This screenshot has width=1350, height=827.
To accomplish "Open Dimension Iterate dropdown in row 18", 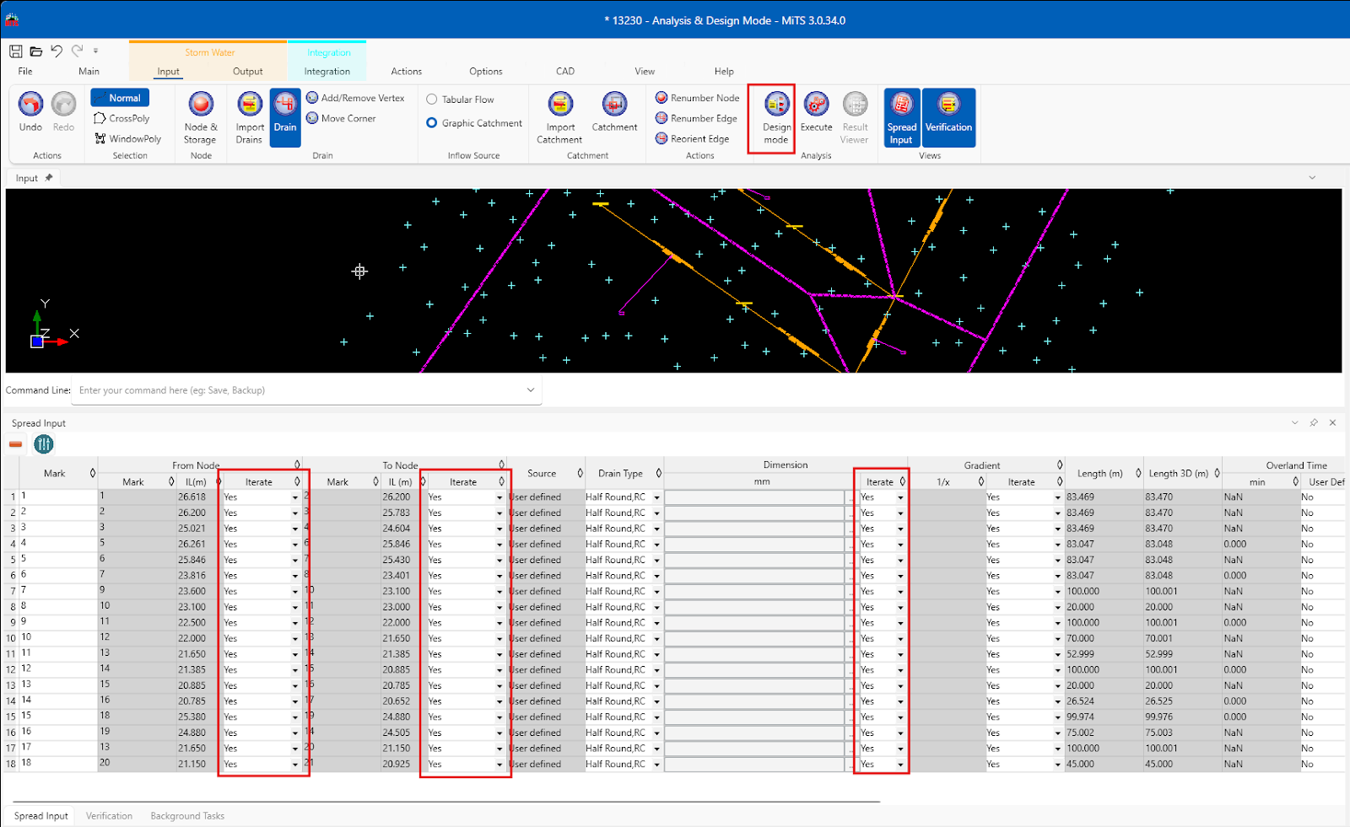I will click(900, 765).
